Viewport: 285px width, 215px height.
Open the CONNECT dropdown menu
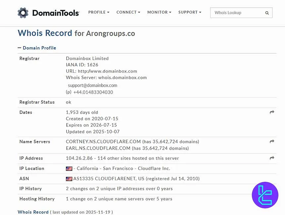click(x=128, y=12)
